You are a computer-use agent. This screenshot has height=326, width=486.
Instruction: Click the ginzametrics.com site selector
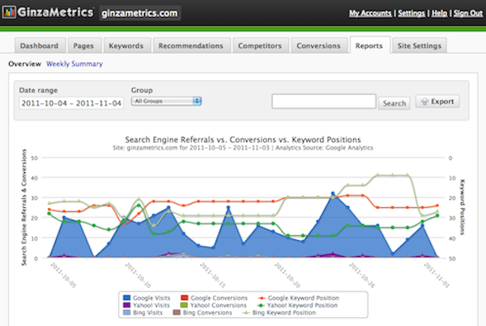tap(140, 13)
